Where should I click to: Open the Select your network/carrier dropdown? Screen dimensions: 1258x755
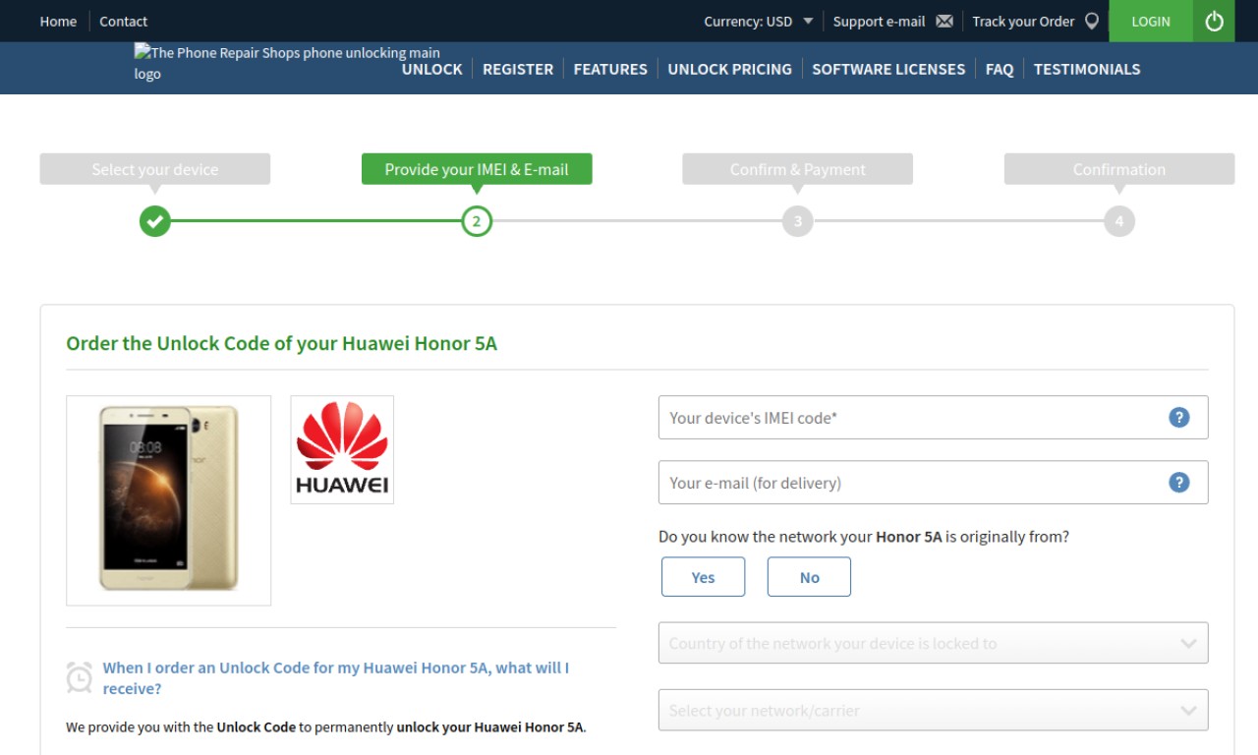[933, 710]
